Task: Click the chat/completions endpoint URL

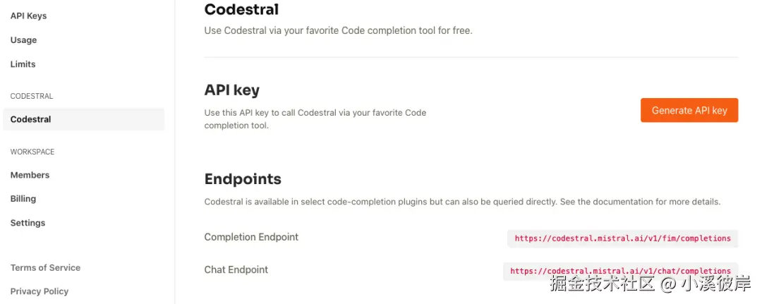Action: (x=620, y=271)
